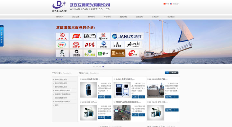This screenshot has width=232, height=127.
Task: Open the 关于立德 navigation item
Action: [76, 17]
